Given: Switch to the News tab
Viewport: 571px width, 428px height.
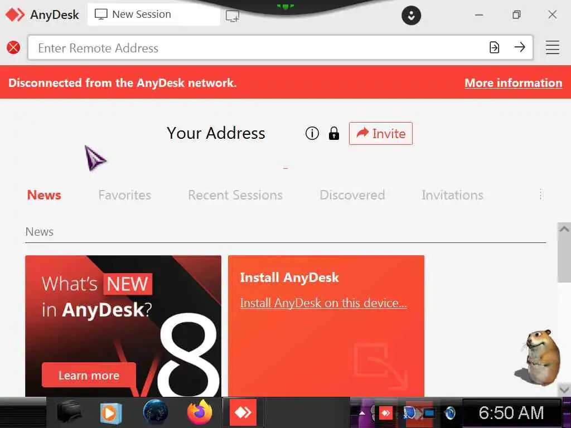Looking at the screenshot, I should tap(44, 195).
